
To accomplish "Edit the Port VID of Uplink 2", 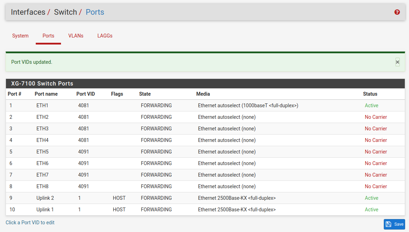I will pyautogui.click(x=80, y=198).
